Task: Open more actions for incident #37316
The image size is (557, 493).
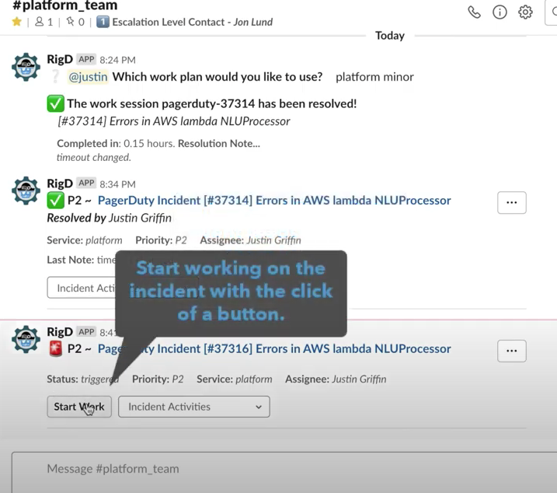Action: (x=511, y=351)
